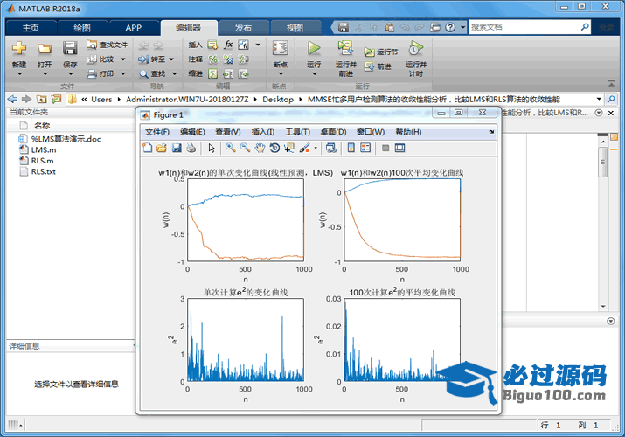625x437 pixels.
Task: Click the 新建 new file button
Action: pos(19,58)
